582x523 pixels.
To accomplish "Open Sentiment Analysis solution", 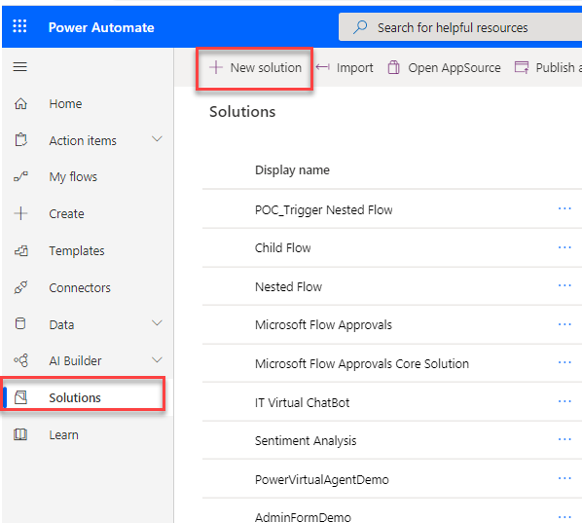I will (x=306, y=440).
